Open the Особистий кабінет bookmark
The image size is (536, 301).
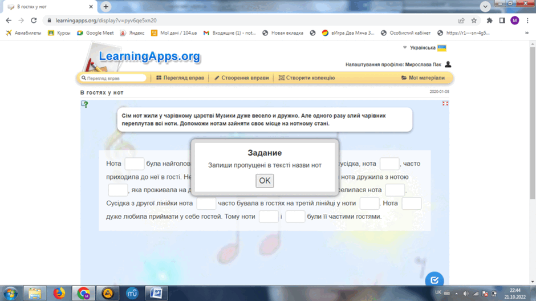click(406, 33)
